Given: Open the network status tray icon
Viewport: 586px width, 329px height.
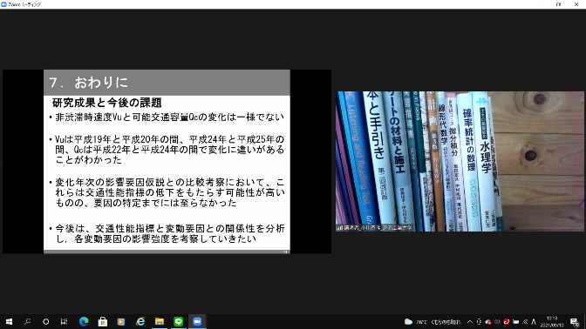Looking at the screenshot, I should (x=525, y=321).
